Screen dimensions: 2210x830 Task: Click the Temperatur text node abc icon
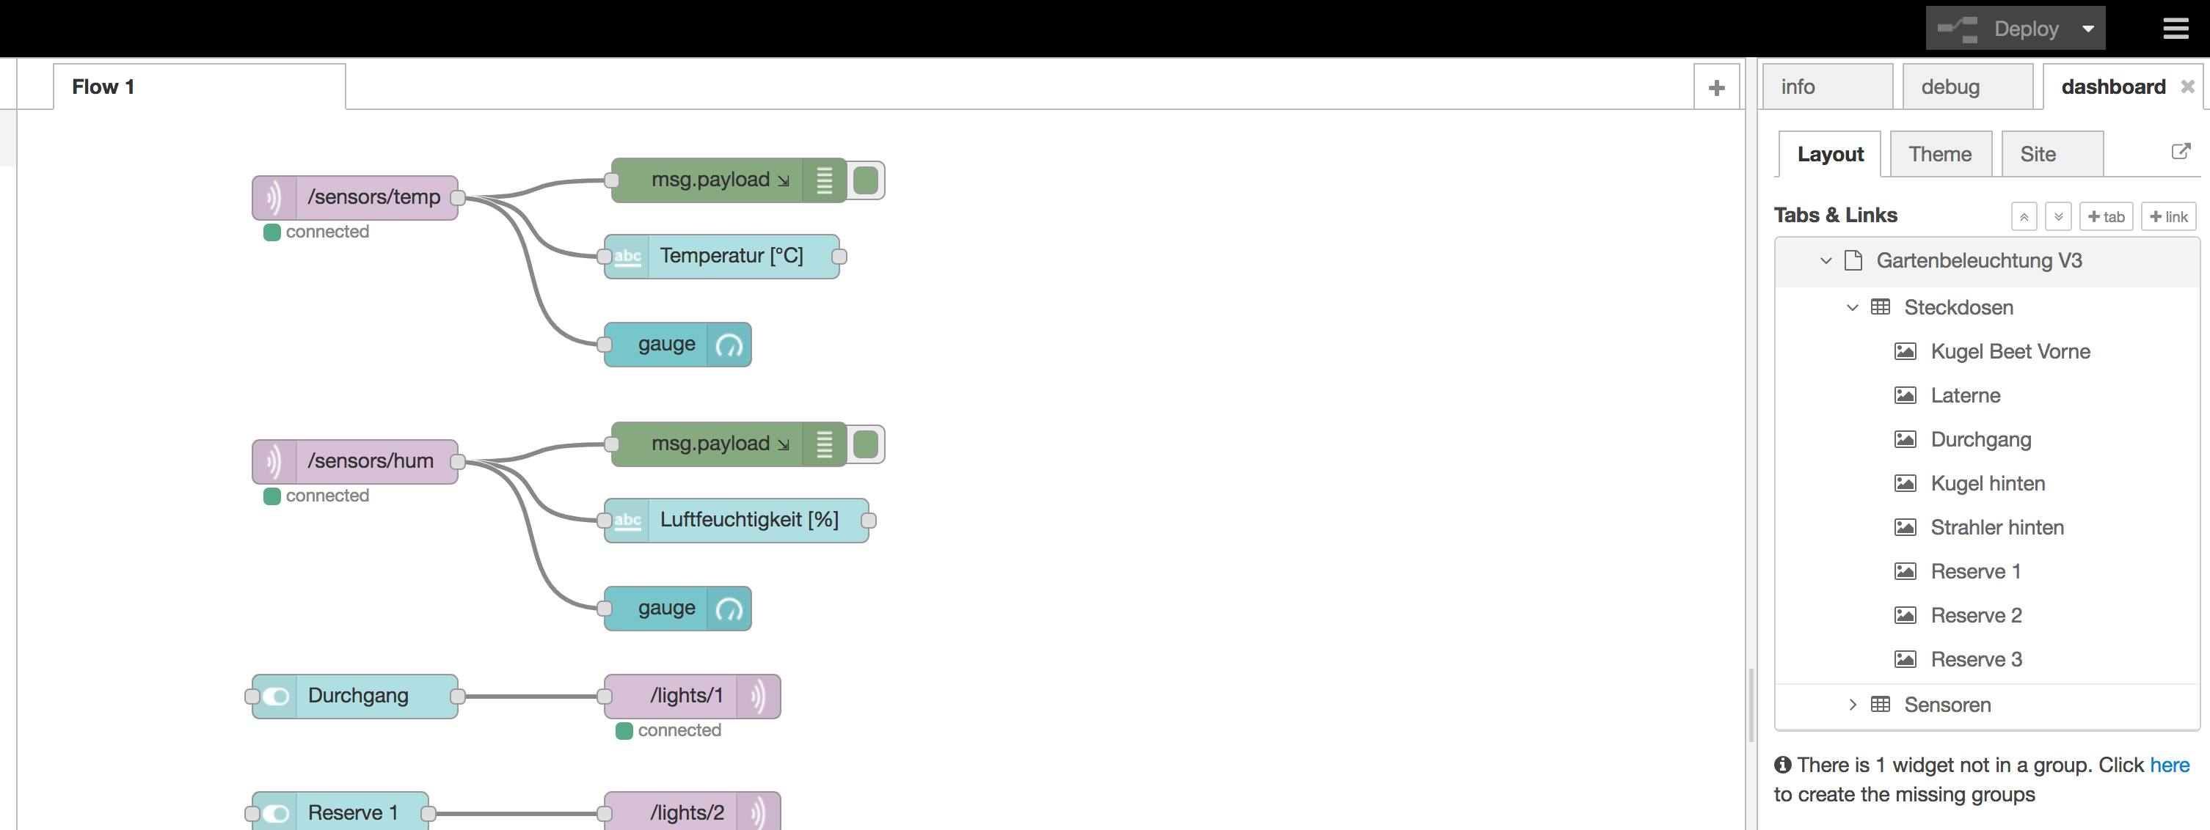627,257
